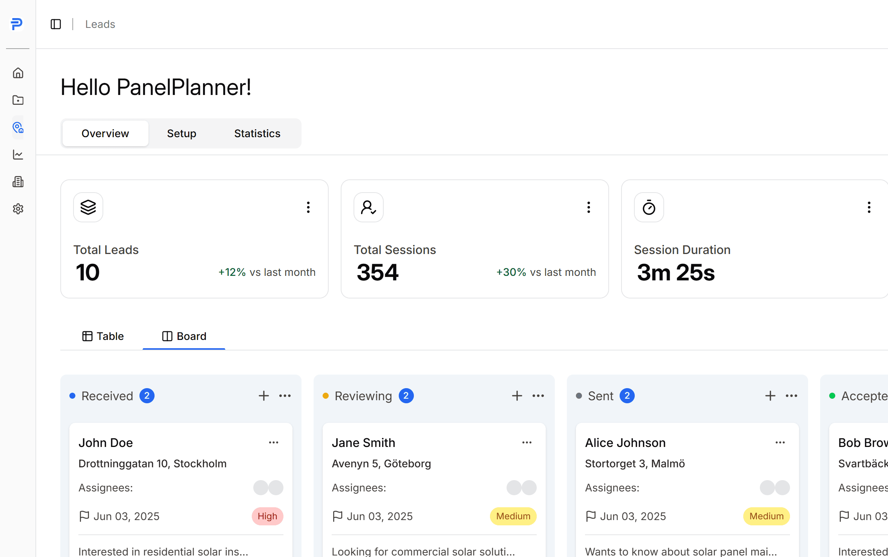Screen dimensions: 888x557
Task: Click the flag icon on John Doe card
Action: tap(84, 516)
